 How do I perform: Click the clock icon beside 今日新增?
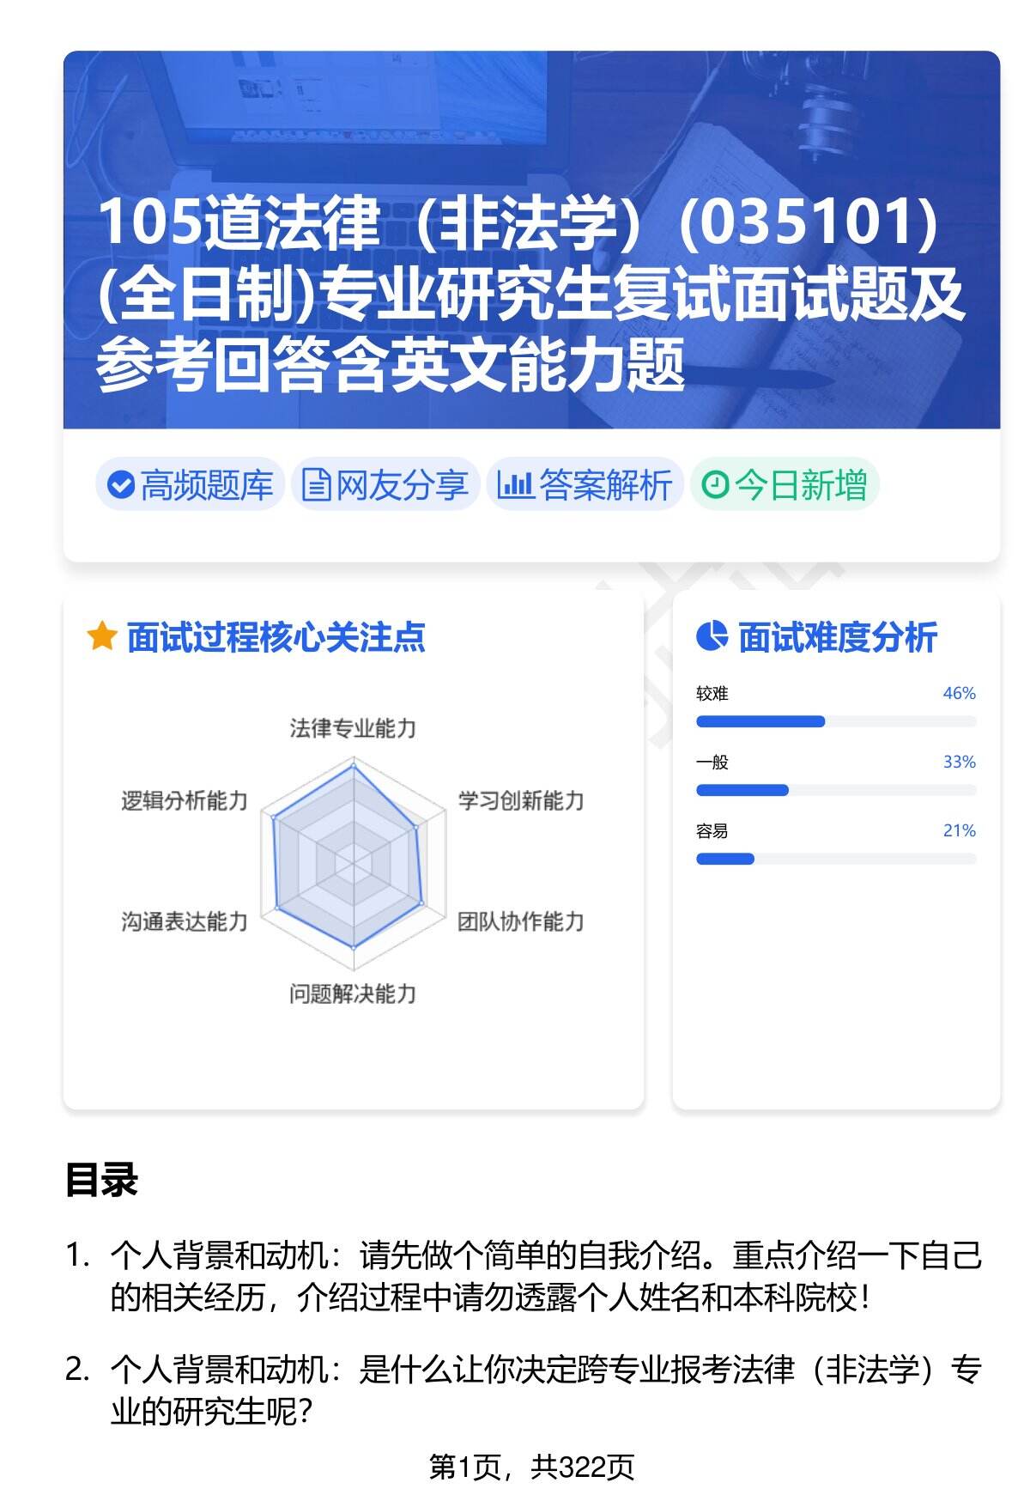(714, 485)
